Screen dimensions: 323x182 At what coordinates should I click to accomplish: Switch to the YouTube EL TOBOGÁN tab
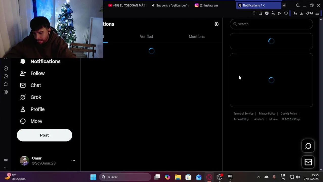coord(127,5)
